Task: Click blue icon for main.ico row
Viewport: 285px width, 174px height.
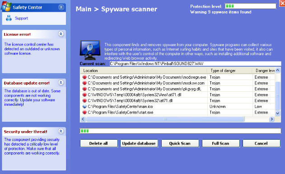Action: (84, 106)
